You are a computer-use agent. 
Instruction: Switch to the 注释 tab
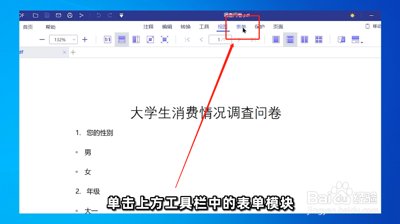[148, 27]
